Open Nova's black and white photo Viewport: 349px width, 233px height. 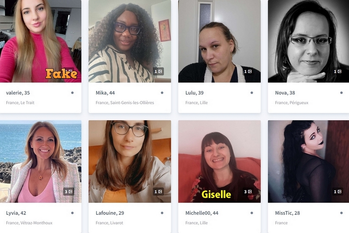[309, 41]
